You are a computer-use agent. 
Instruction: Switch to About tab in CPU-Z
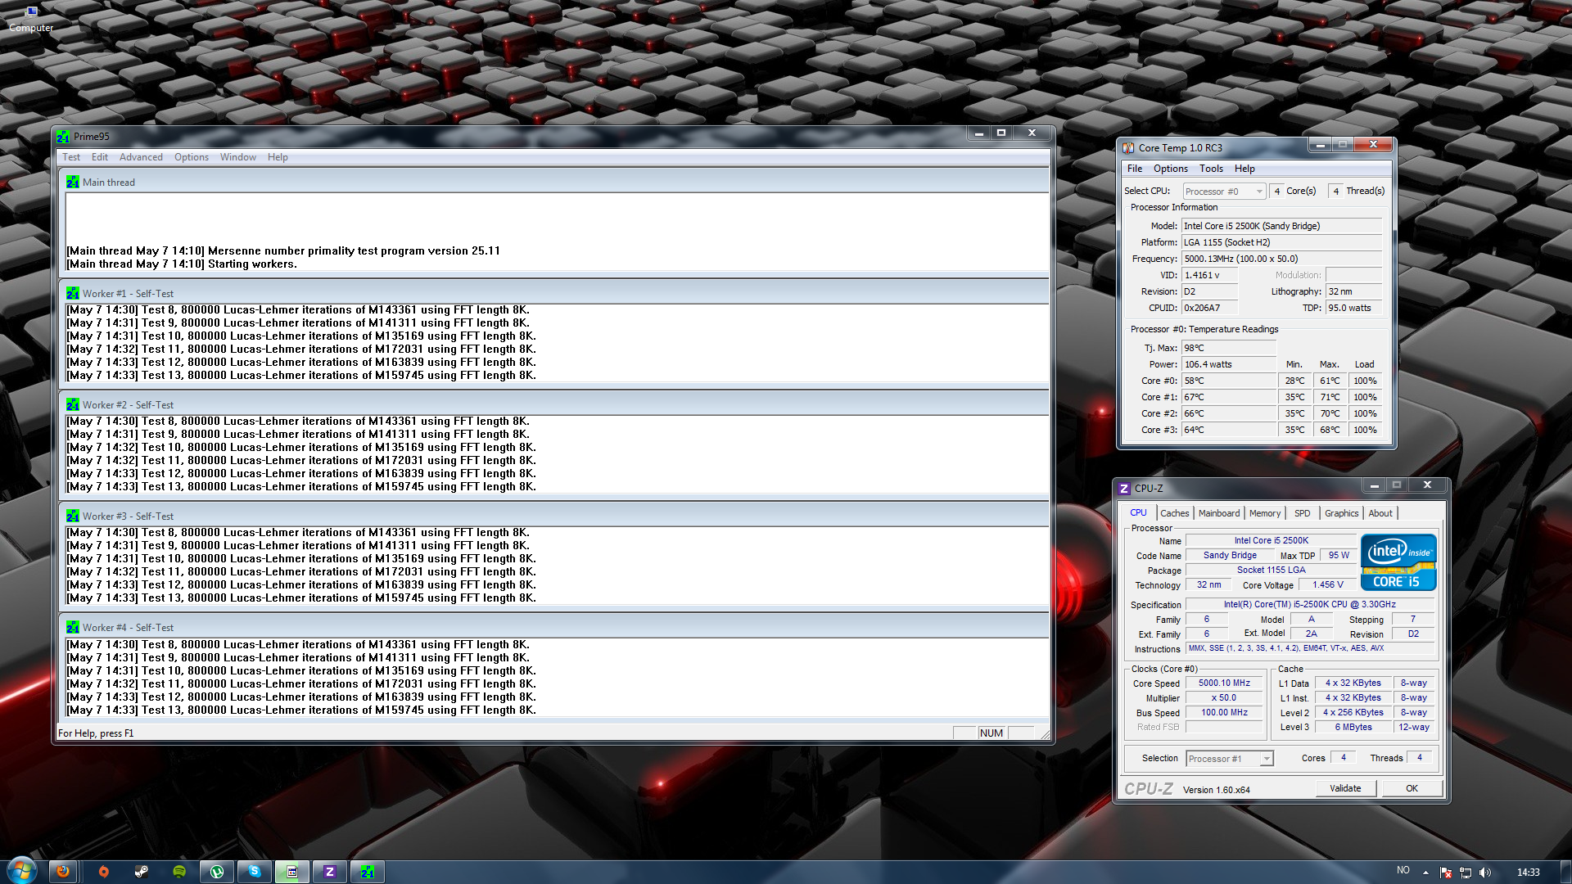(1380, 513)
